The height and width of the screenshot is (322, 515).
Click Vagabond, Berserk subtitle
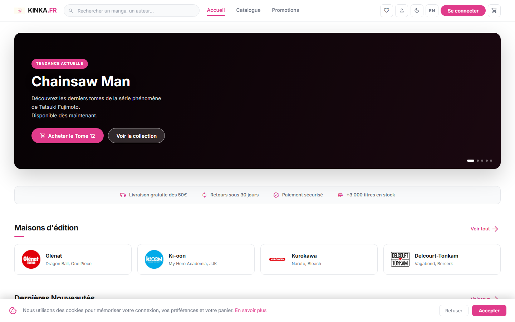click(434, 264)
